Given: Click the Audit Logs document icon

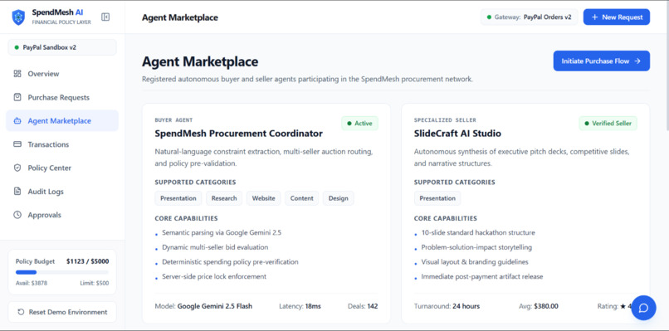Looking at the screenshot, I should click(17, 192).
